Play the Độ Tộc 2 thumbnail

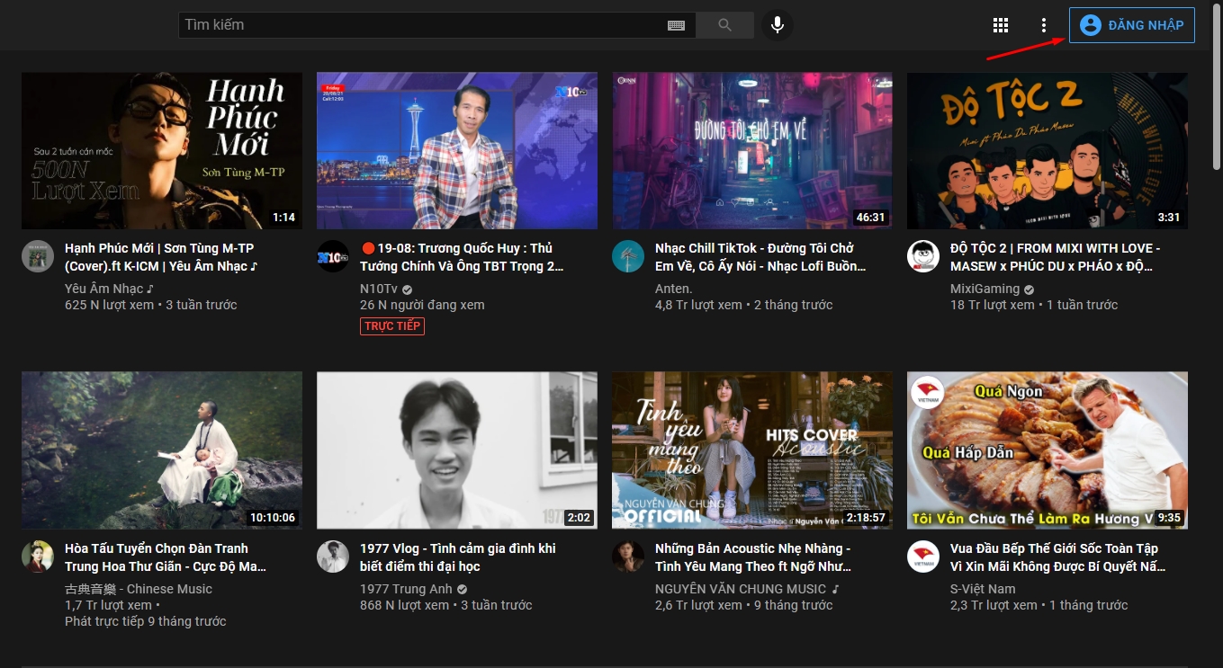[1048, 151]
